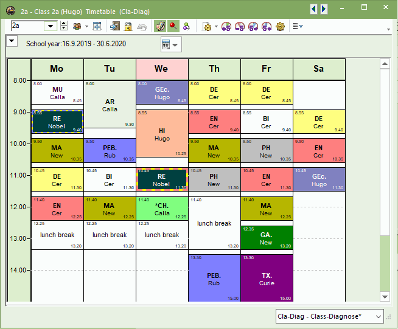Viewport: 398px width, 329px height.
Task: Select Monday MA New lesson at 9.50
Action: click(x=57, y=151)
